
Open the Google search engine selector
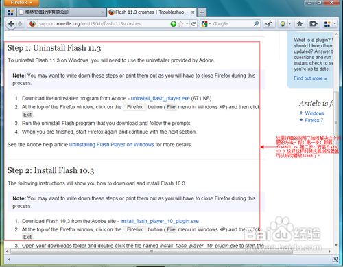click(206, 24)
